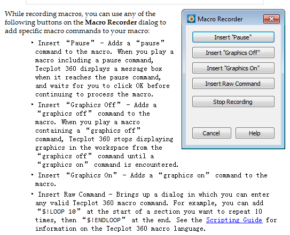
Task: Close the Macro Recorder window
Action: (271, 19)
